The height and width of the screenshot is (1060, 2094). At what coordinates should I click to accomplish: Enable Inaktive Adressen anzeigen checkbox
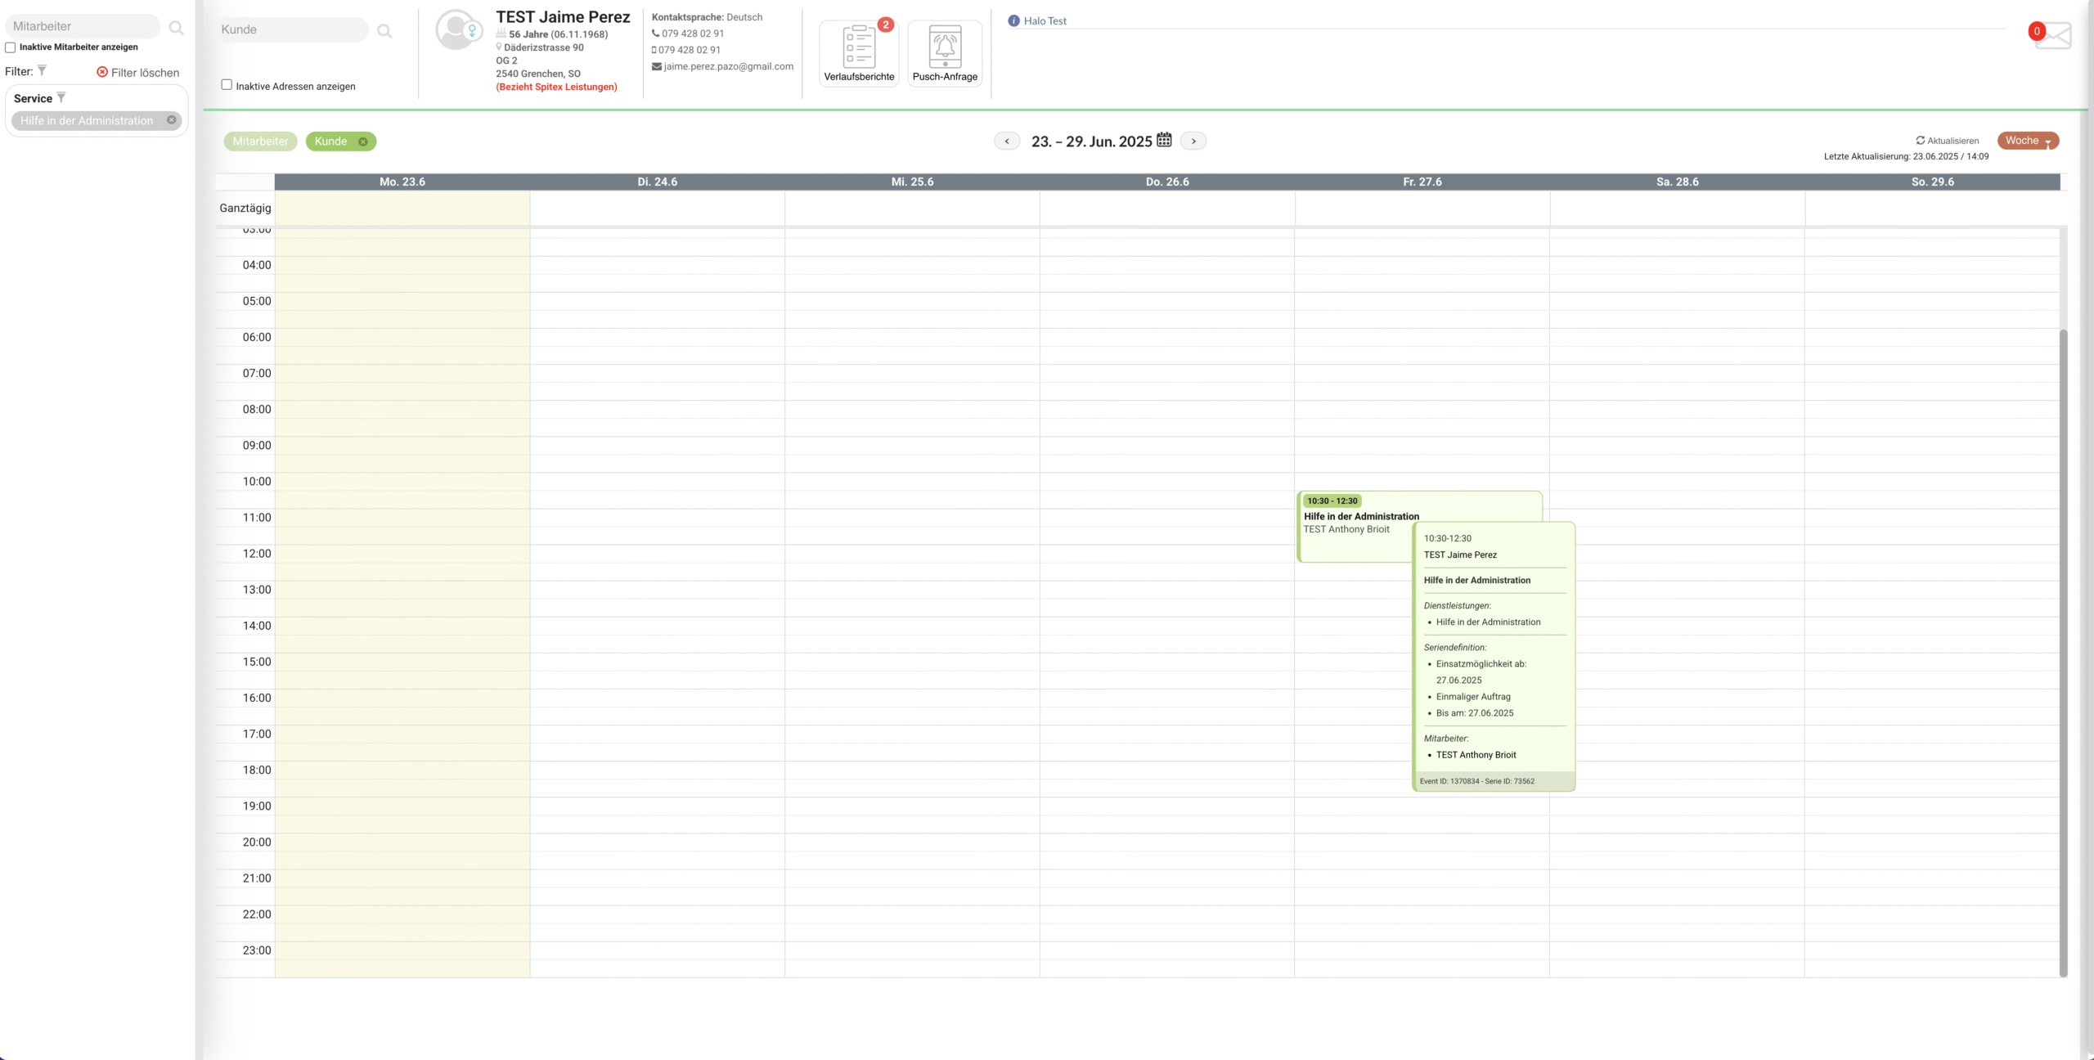(227, 85)
